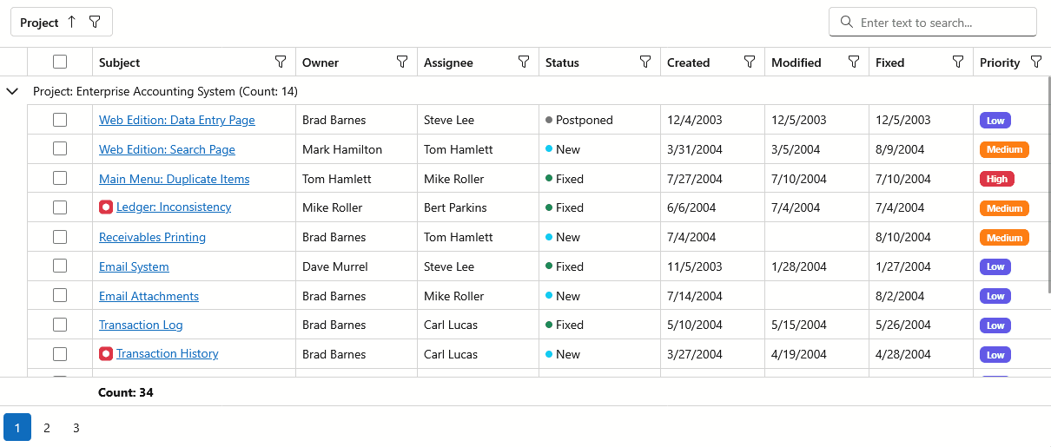The width and height of the screenshot is (1051, 447).
Task: Sort by the Owner column header
Action: tap(321, 62)
